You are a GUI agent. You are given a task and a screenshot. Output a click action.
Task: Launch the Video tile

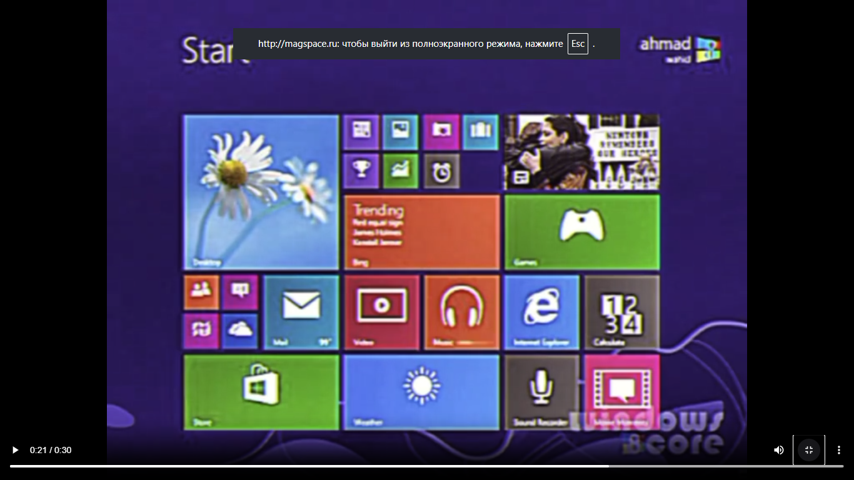(x=381, y=312)
